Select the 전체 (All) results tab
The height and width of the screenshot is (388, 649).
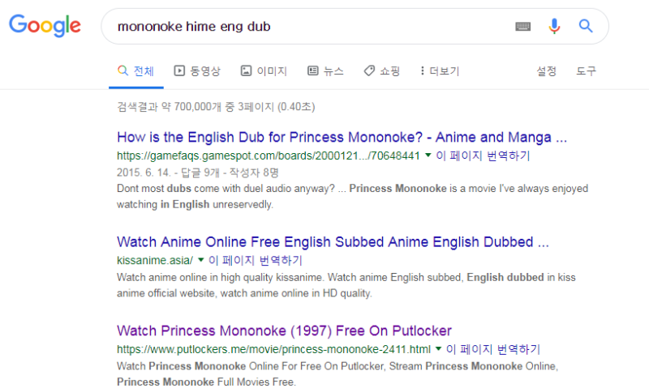coord(135,71)
